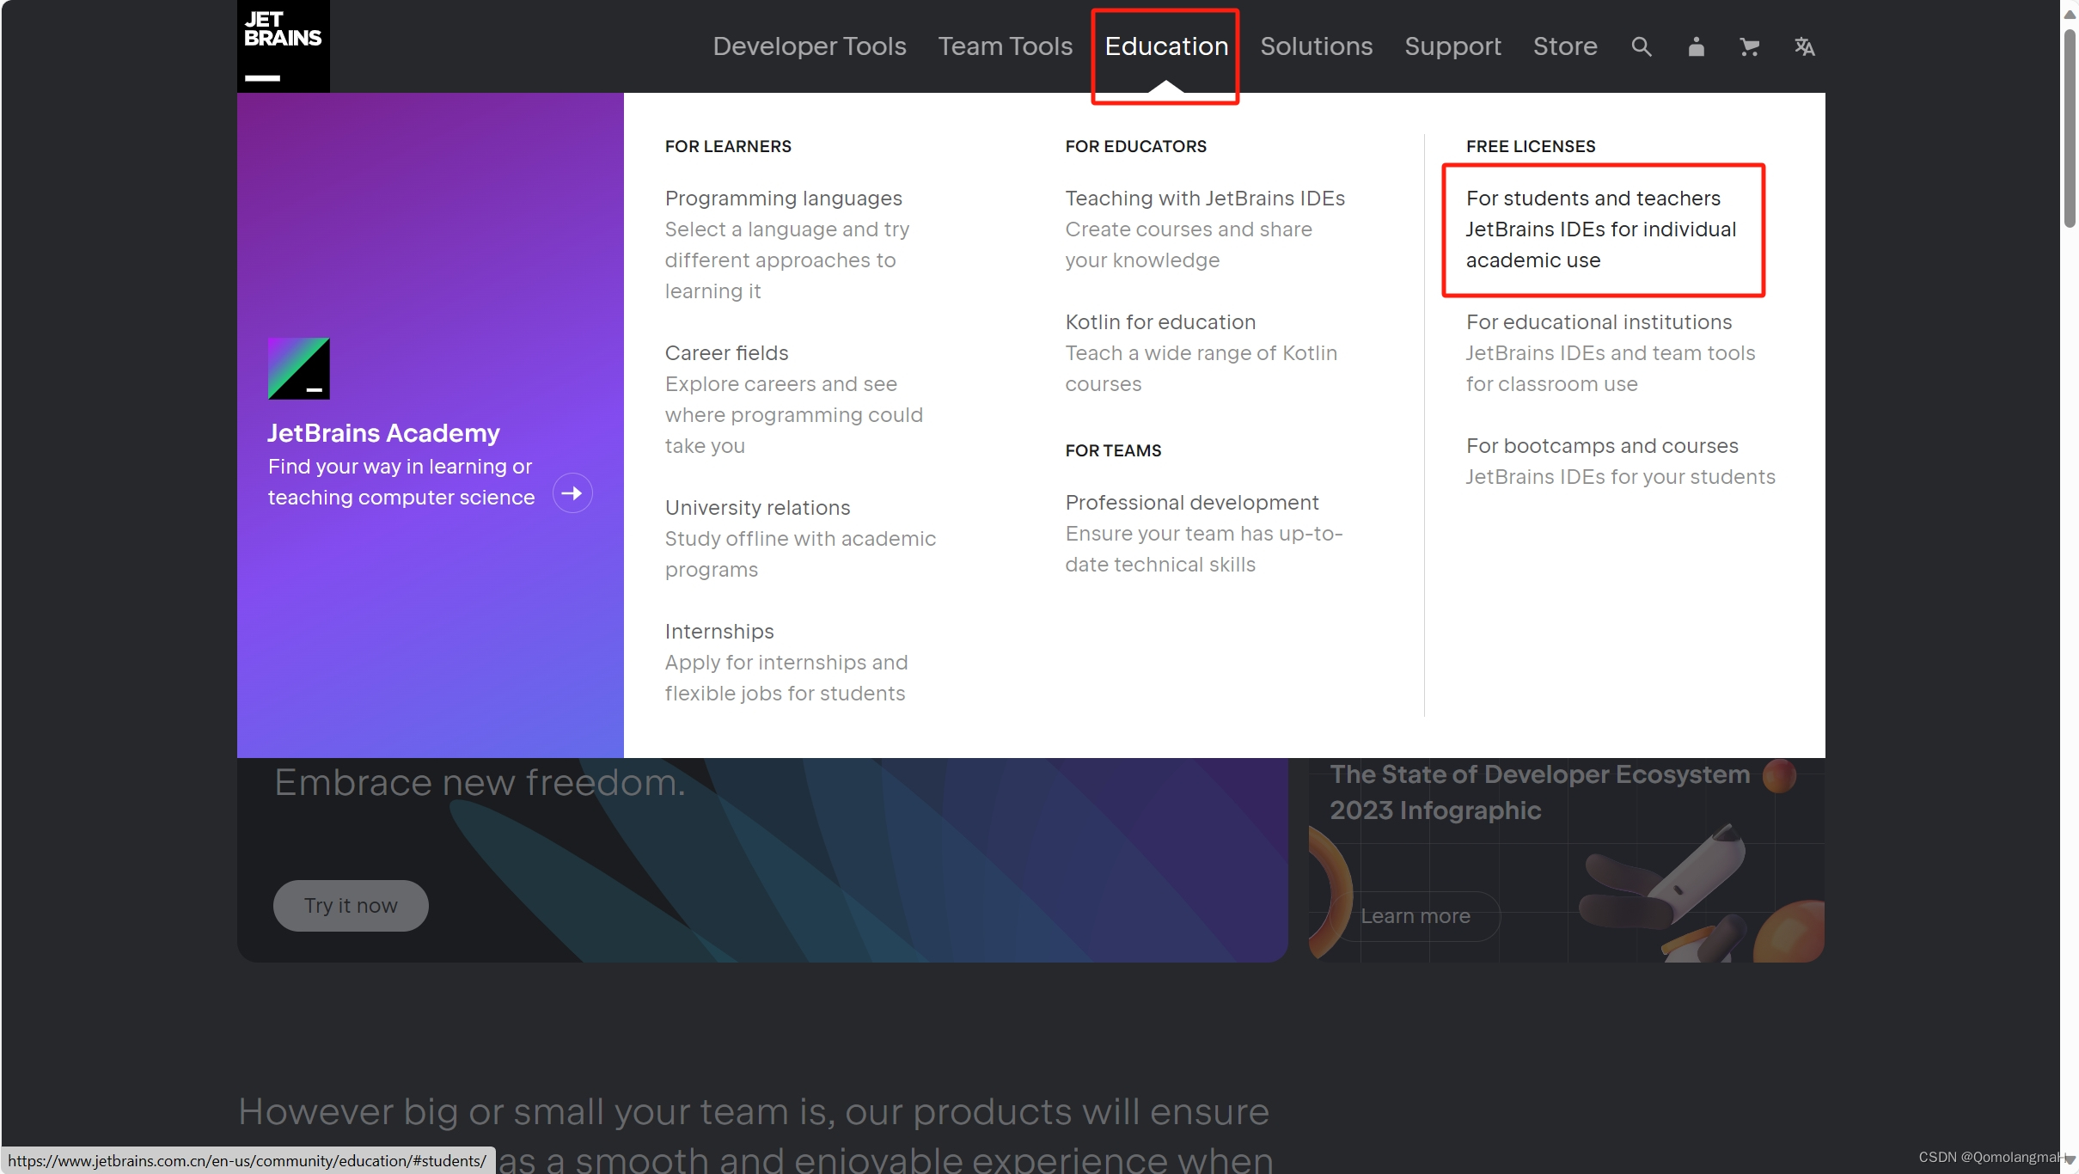2079x1174 pixels.
Task: Open the Internships link
Action: pos(718,632)
